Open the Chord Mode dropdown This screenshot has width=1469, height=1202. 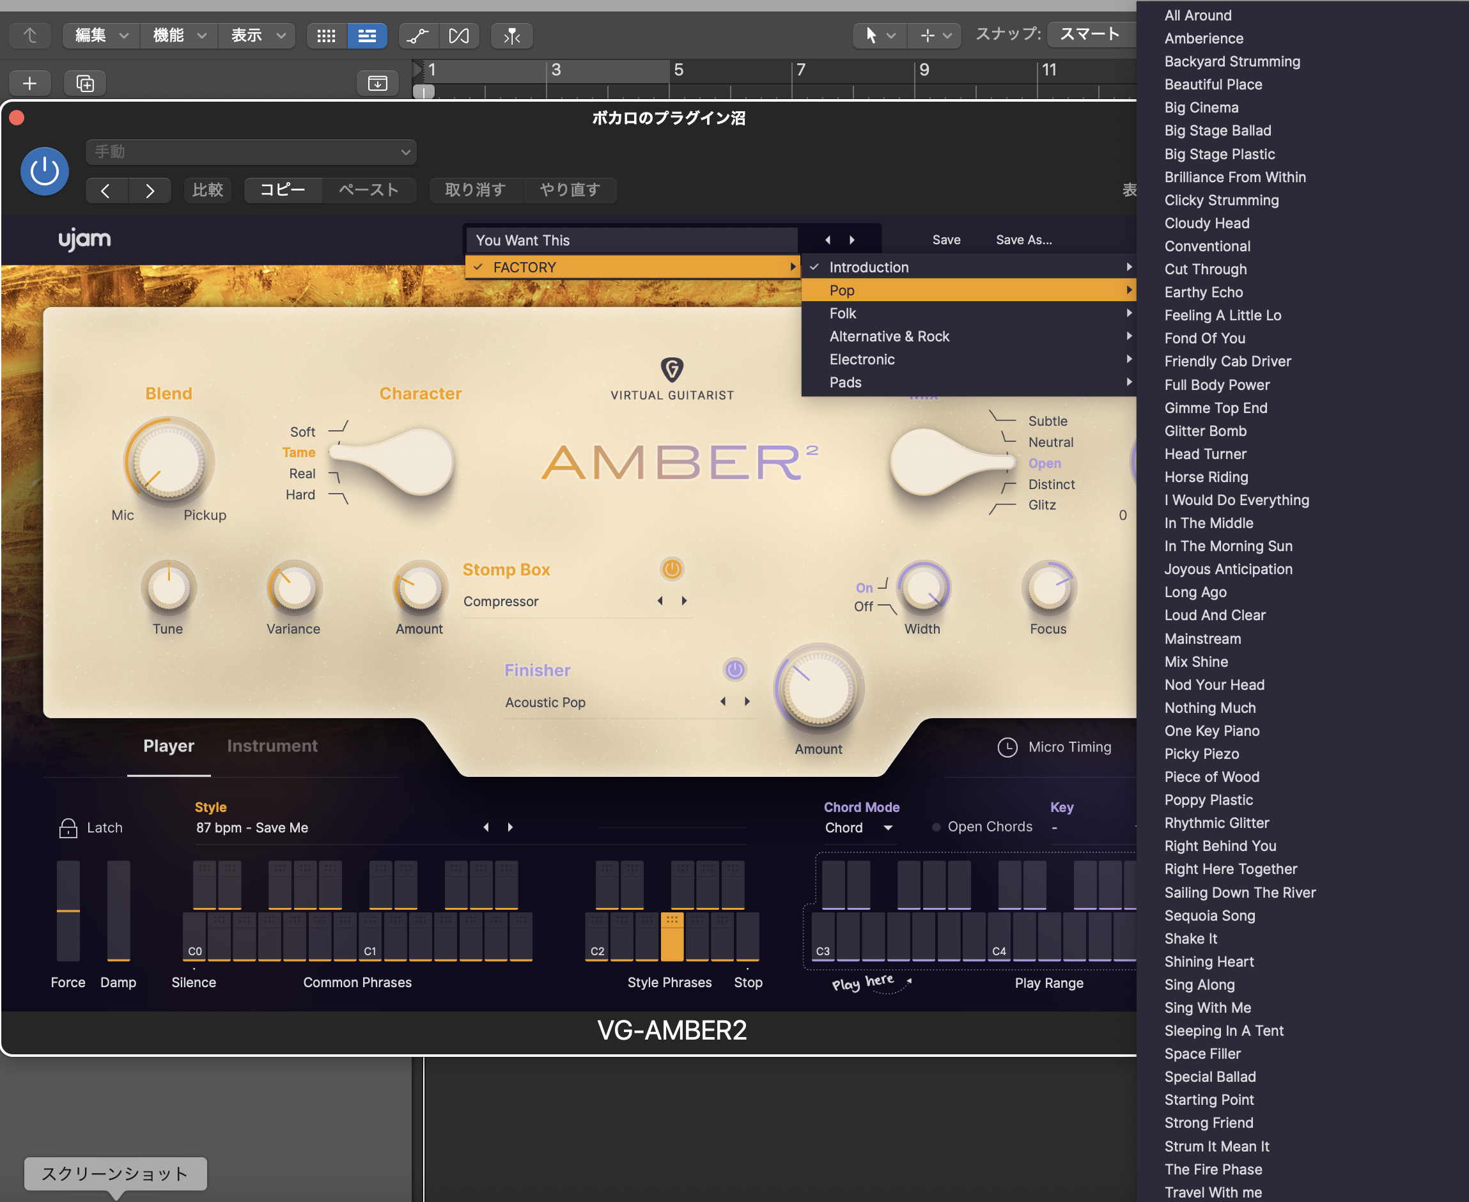point(859,827)
